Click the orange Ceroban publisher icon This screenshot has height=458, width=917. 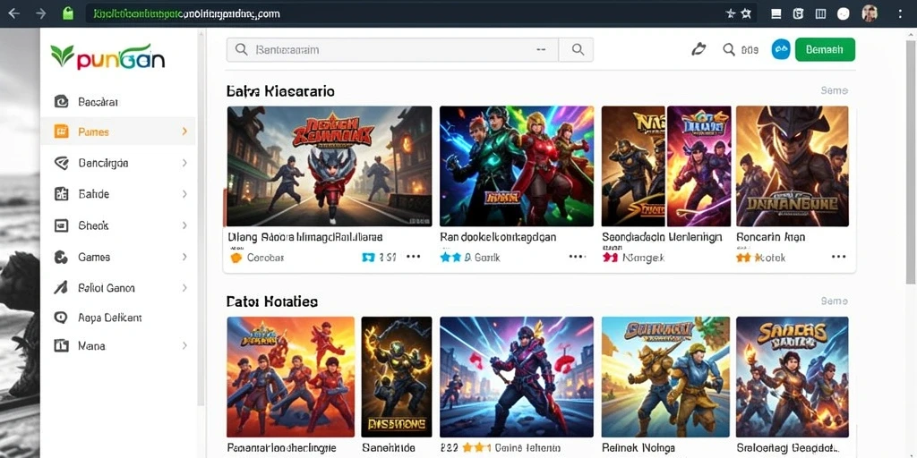[236, 257]
